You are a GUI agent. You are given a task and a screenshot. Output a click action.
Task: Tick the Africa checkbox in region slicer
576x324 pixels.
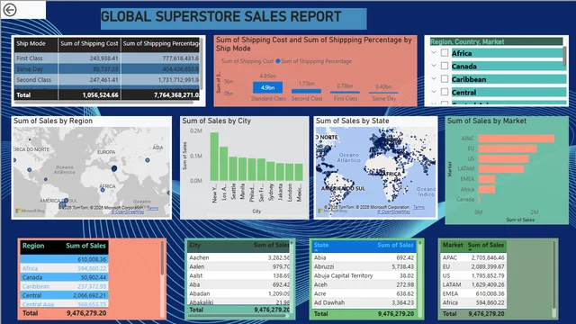pos(445,53)
